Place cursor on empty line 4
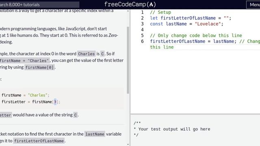260x146 pixels. pyautogui.click(x=205, y=30)
